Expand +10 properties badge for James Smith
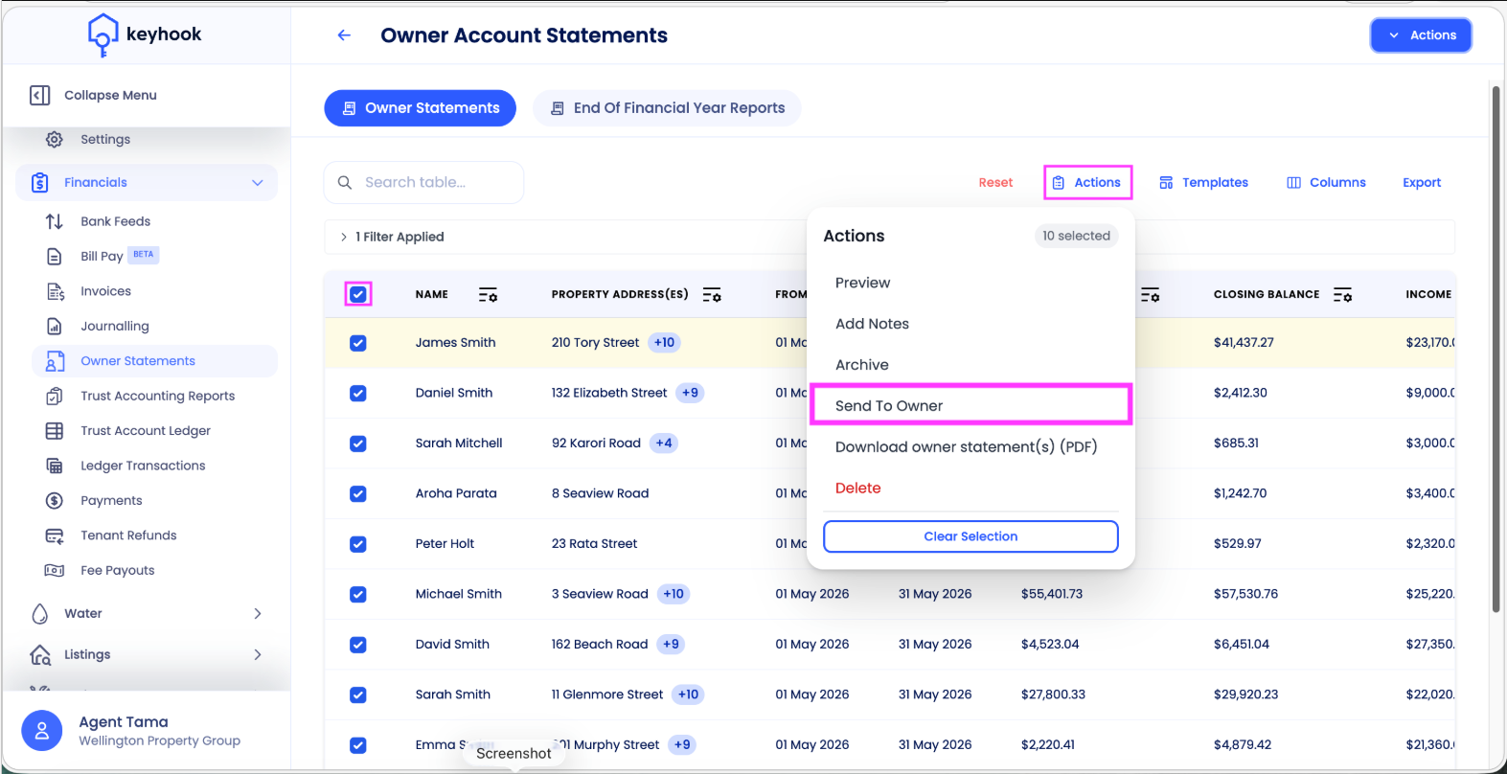Viewport: 1507px width, 774px height. pos(664,343)
